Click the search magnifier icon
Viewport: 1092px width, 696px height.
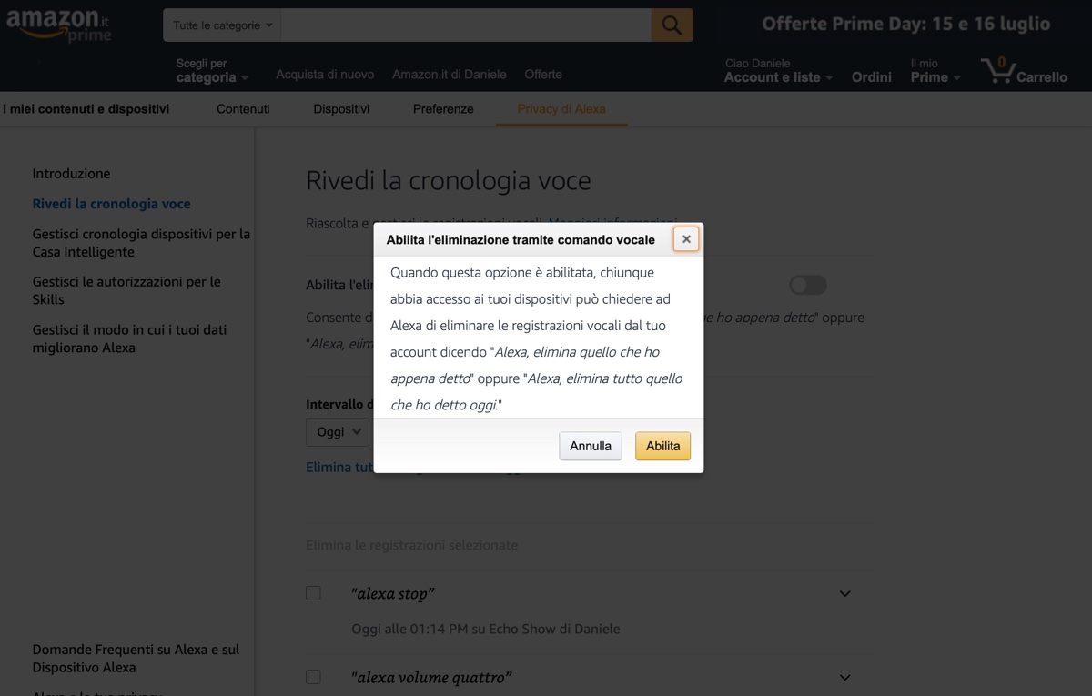pyautogui.click(x=672, y=25)
